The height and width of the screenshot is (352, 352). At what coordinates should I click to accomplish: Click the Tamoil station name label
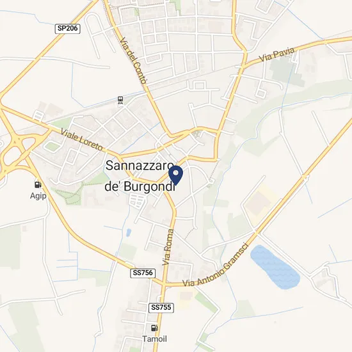(x=154, y=339)
